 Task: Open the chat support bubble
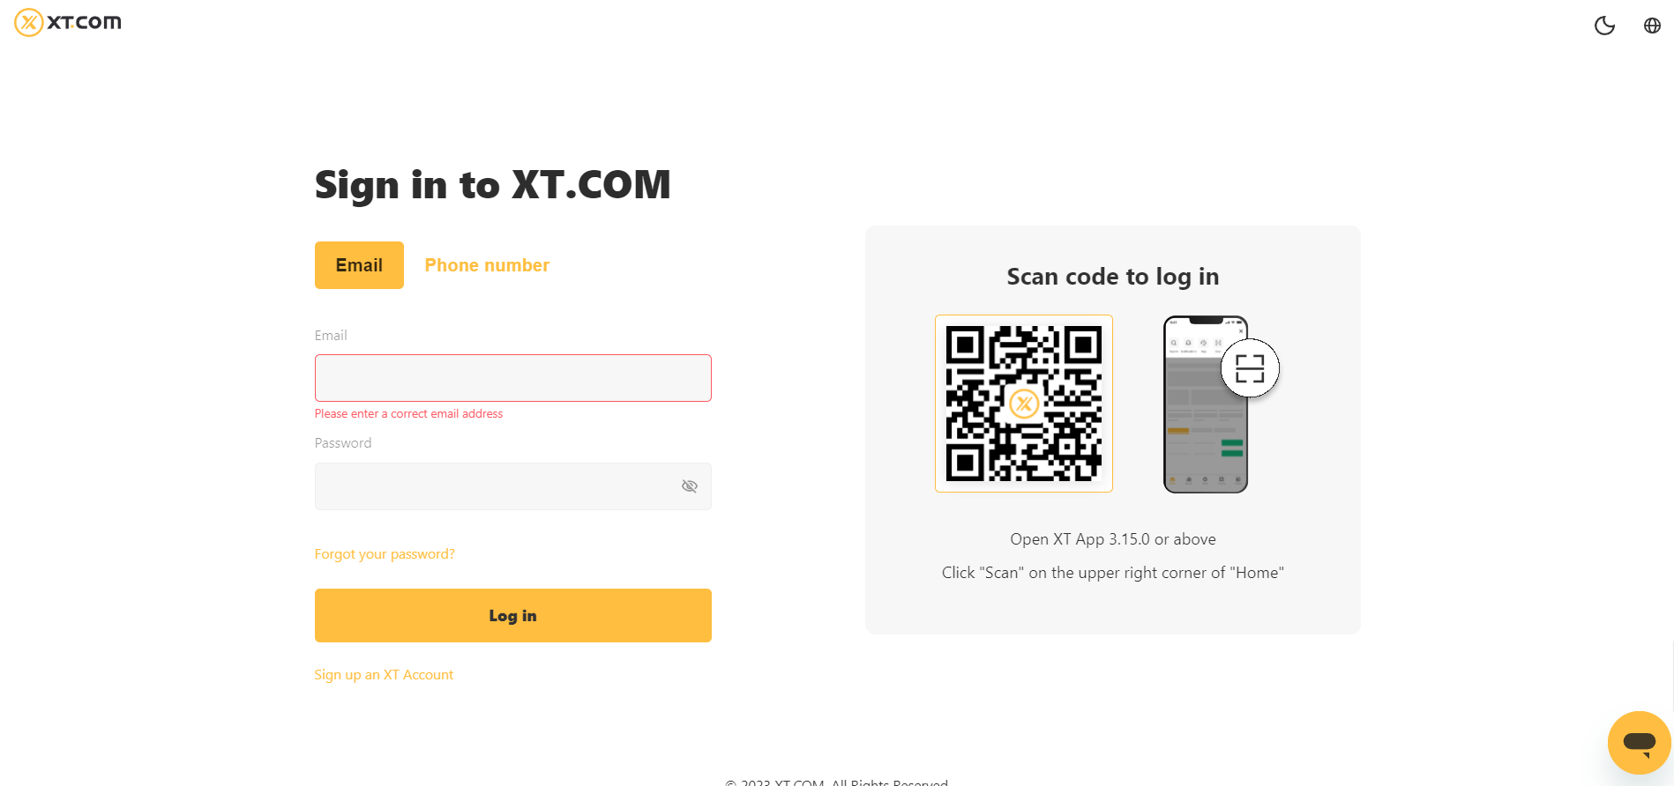[x=1640, y=743]
